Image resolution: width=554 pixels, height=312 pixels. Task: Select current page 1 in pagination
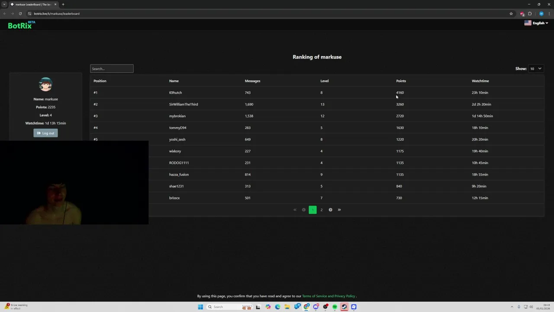pos(312,210)
